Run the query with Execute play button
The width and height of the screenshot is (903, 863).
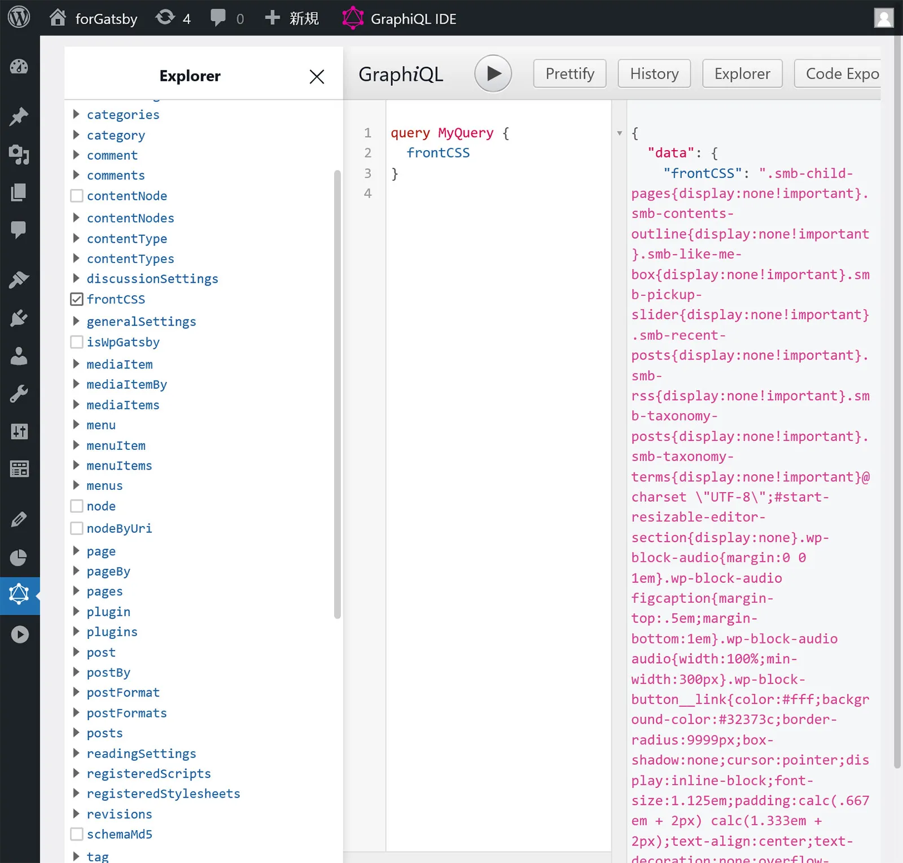pyautogui.click(x=493, y=73)
